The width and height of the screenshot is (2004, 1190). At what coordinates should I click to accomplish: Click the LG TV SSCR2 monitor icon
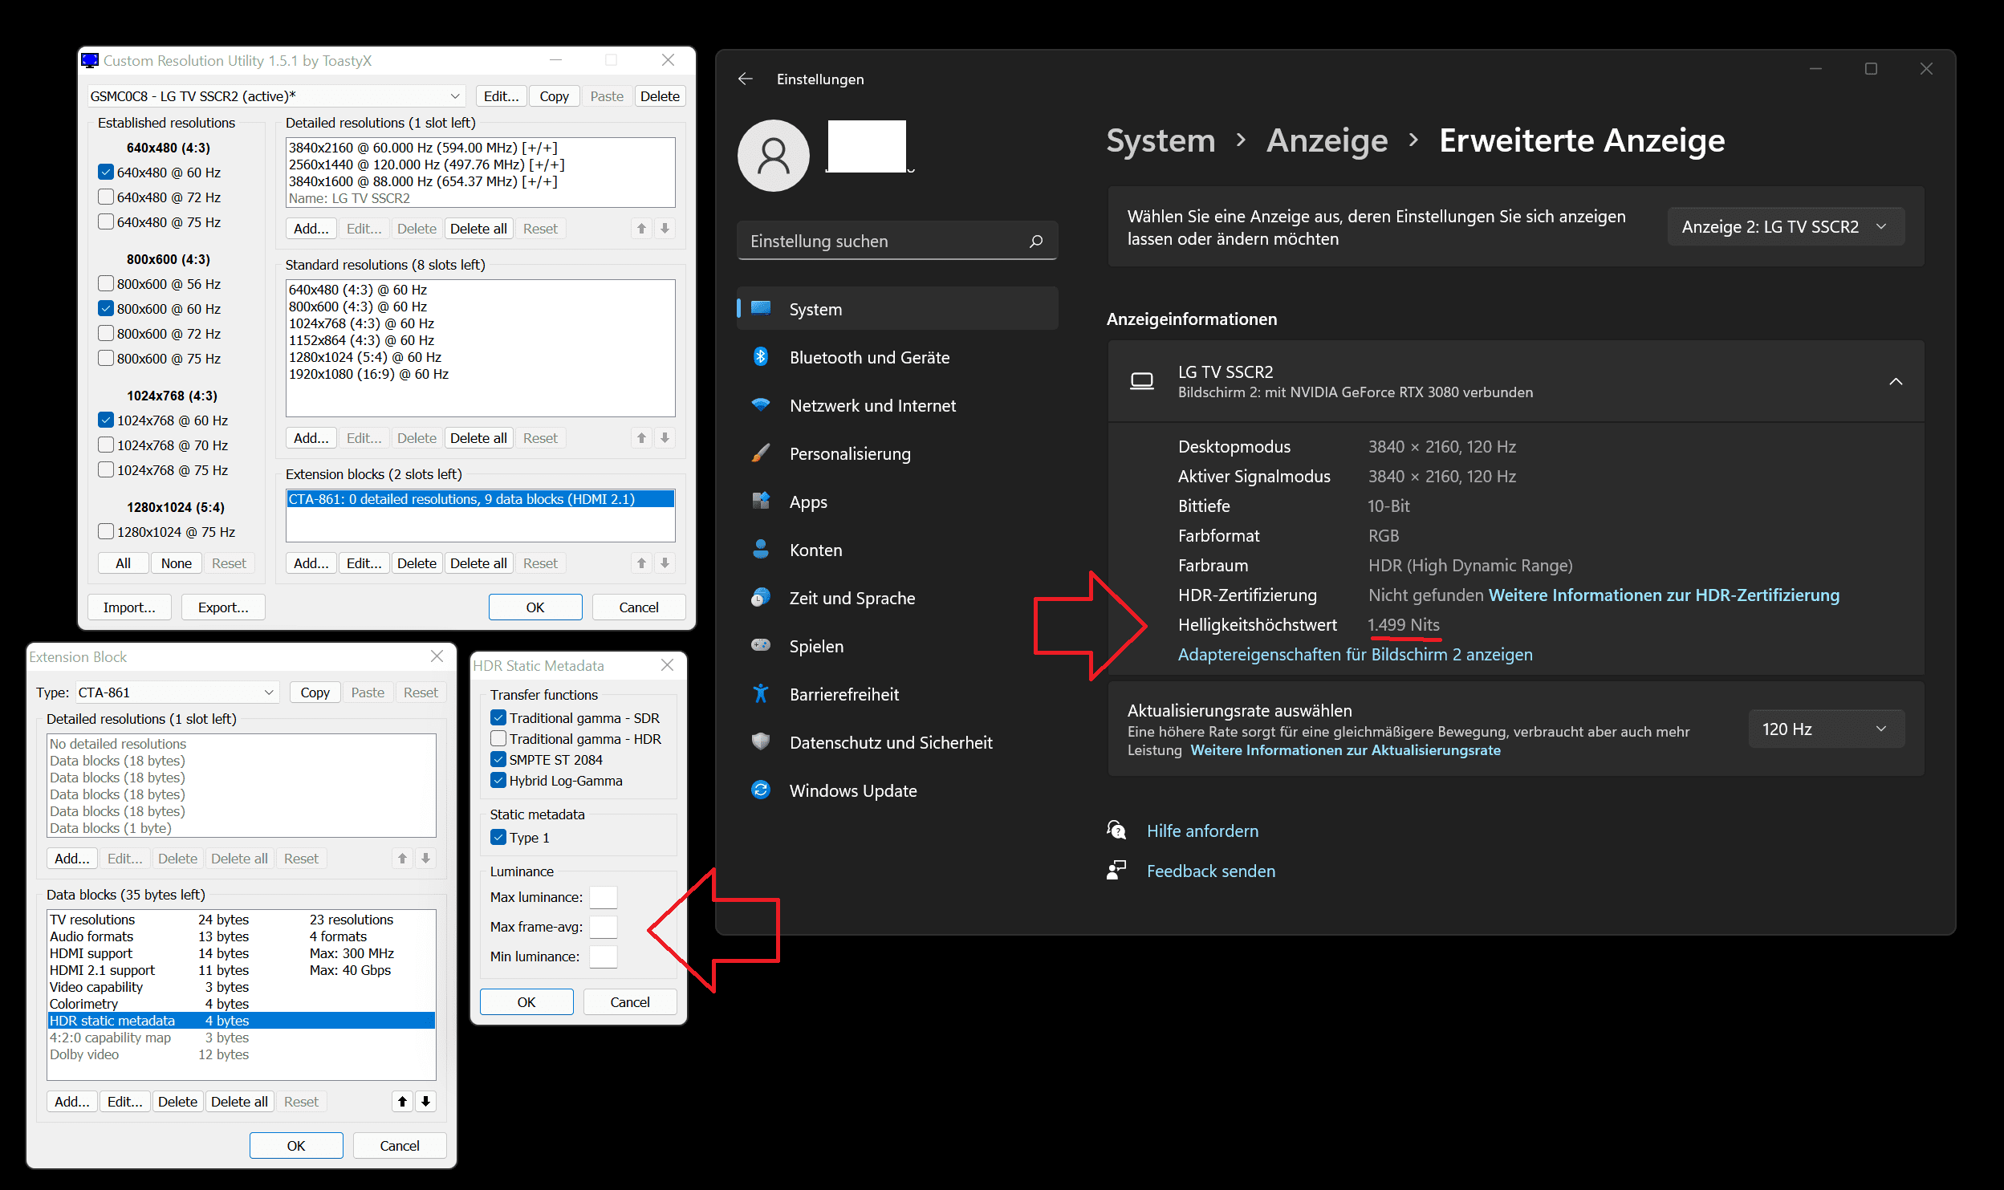pyautogui.click(x=1142, y=381)
